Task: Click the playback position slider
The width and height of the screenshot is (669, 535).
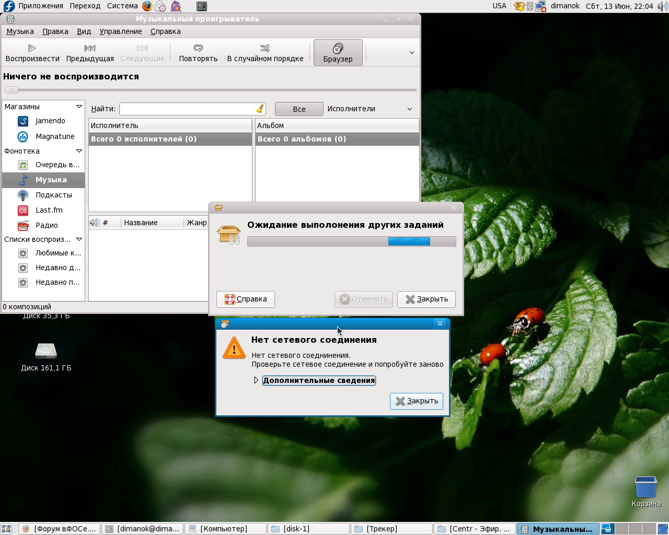Action: point(209,90)
